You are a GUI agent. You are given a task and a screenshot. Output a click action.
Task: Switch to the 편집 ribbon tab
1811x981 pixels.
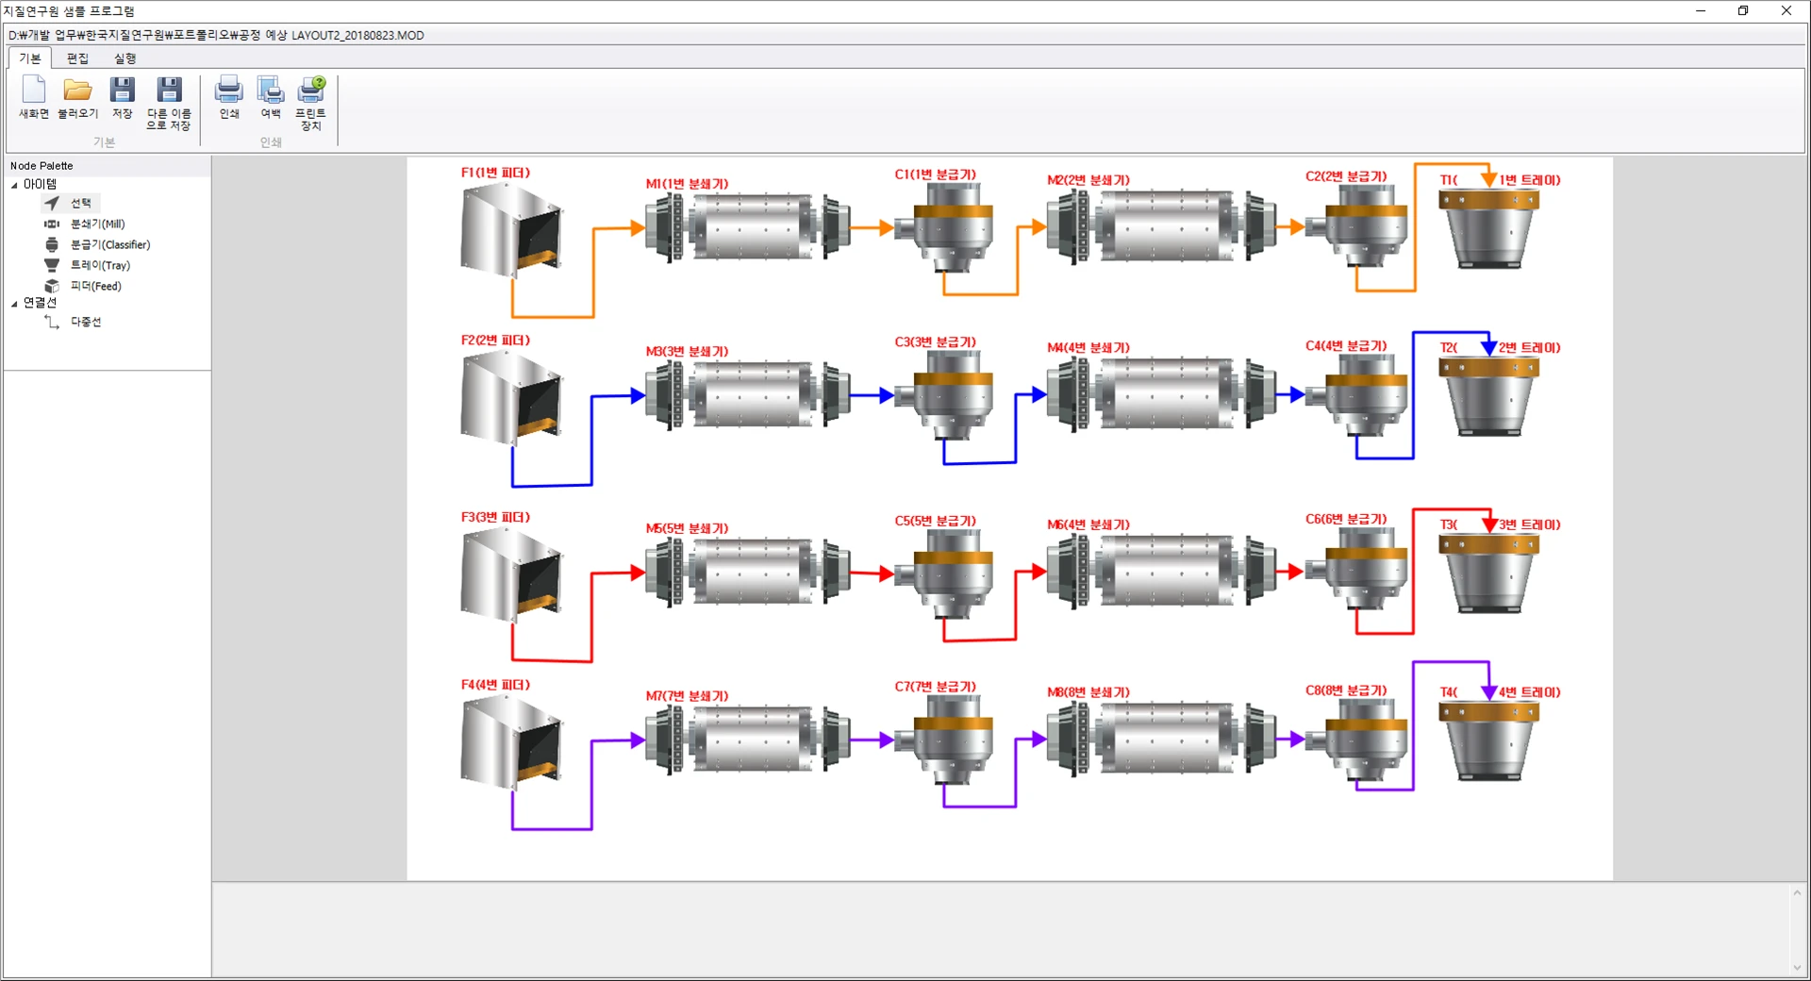(77, 58)
